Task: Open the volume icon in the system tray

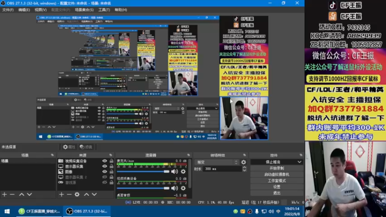Action: pyautogui.click(x=271, y=211)
